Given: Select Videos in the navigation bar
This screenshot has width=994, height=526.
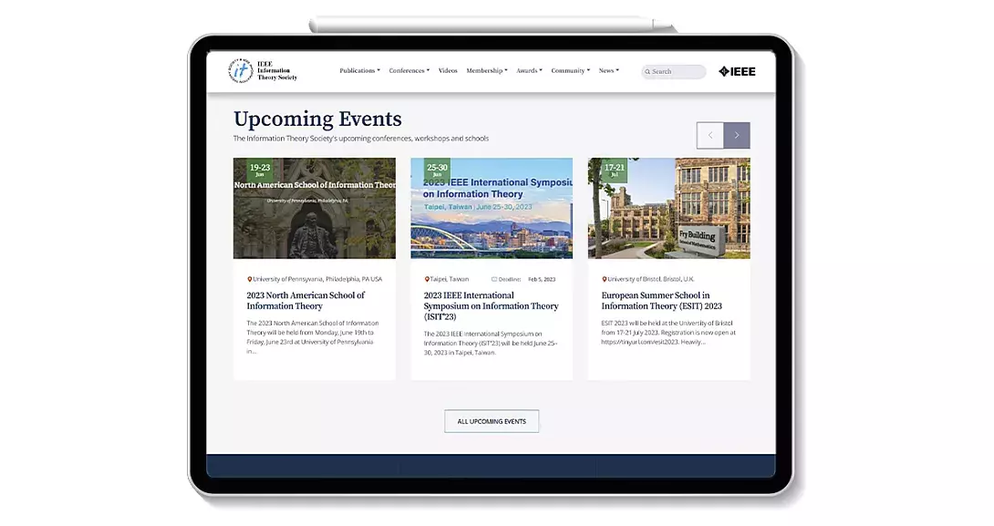Looking at the screenshot, I should pos(448,71).
